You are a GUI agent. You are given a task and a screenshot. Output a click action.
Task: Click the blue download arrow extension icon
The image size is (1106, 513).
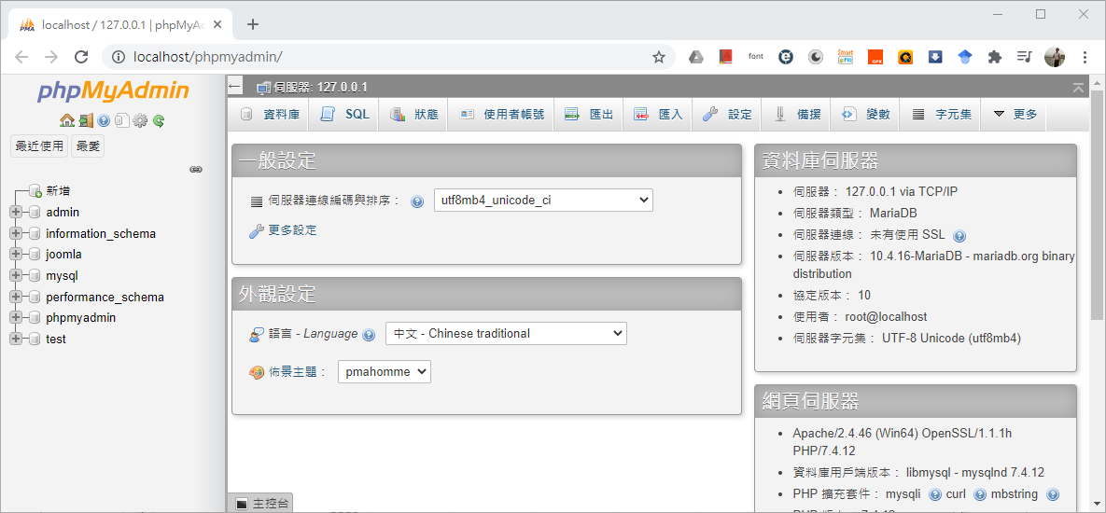point(935,57)
